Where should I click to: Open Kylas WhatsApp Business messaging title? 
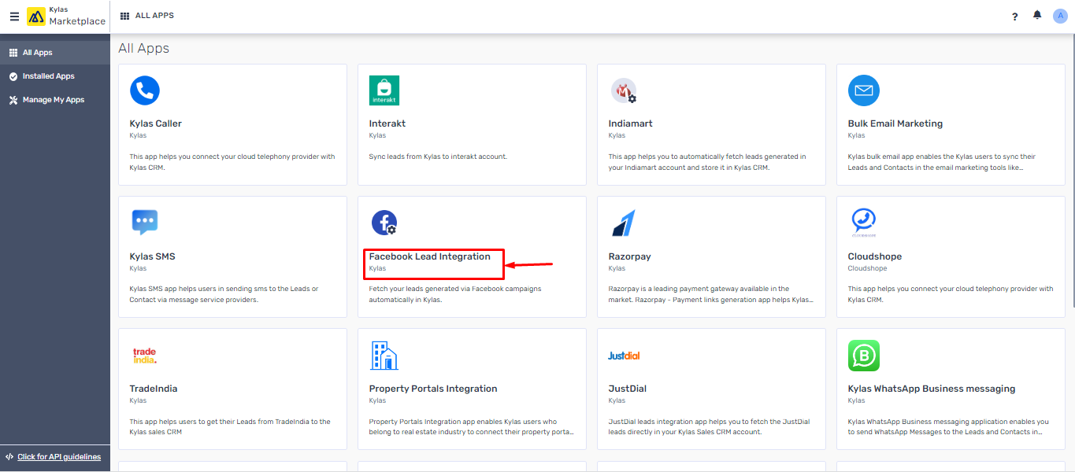(x=932, y=389)
